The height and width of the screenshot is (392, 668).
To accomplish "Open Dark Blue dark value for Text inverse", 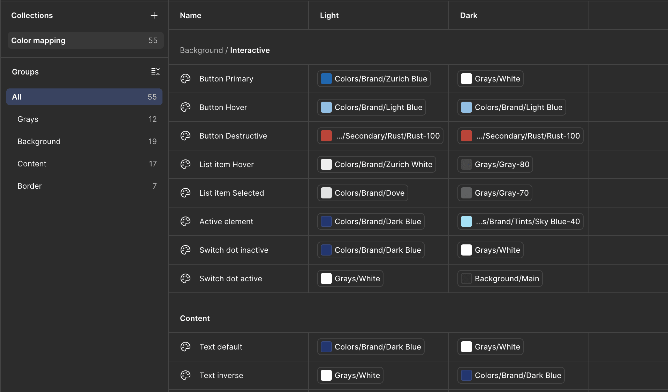I will pos(511,375).
